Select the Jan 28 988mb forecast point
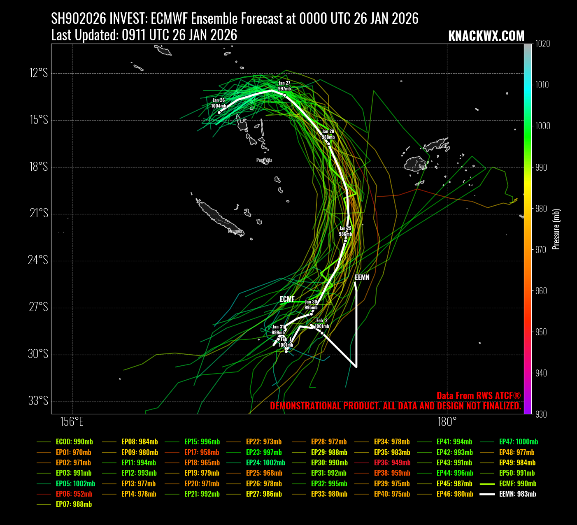The height and width of the screenshot is (525, 577). coord(328,144)
